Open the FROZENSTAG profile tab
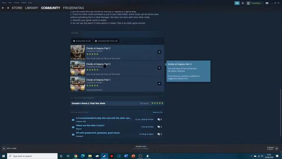Image resolution: width=282 pixels, height=159 pixels. pos(74,8)
